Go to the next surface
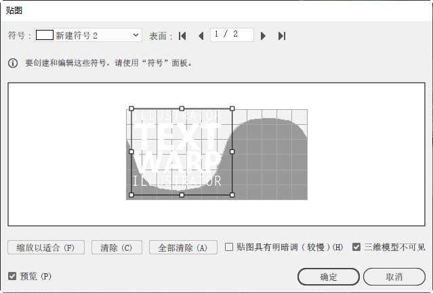Image resolution: width=433 pixels, height=293 pixels. (263, 36)
